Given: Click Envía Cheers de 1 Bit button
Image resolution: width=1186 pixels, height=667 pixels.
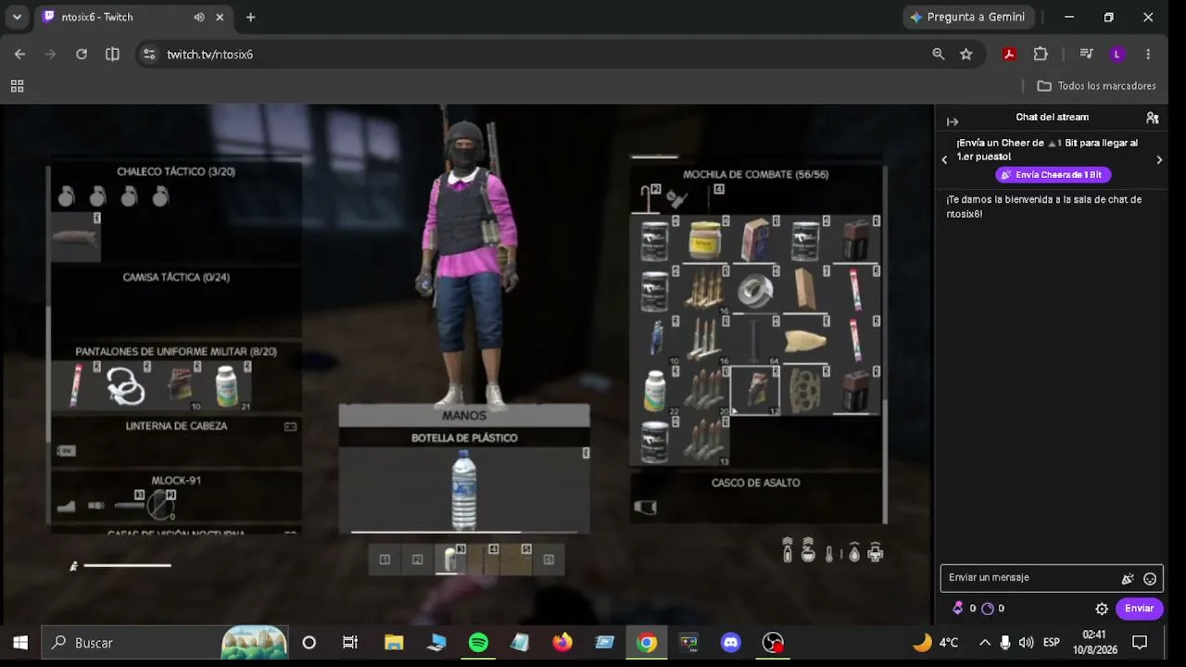Looking at the screenshot, I should tap(1054, 174).
